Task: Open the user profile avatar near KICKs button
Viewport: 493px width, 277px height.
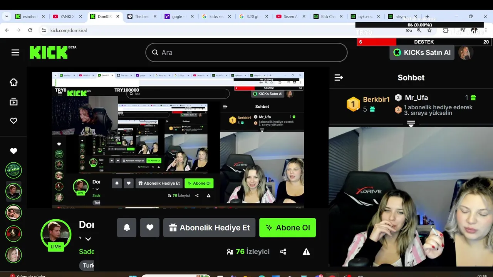Action: 465,53
